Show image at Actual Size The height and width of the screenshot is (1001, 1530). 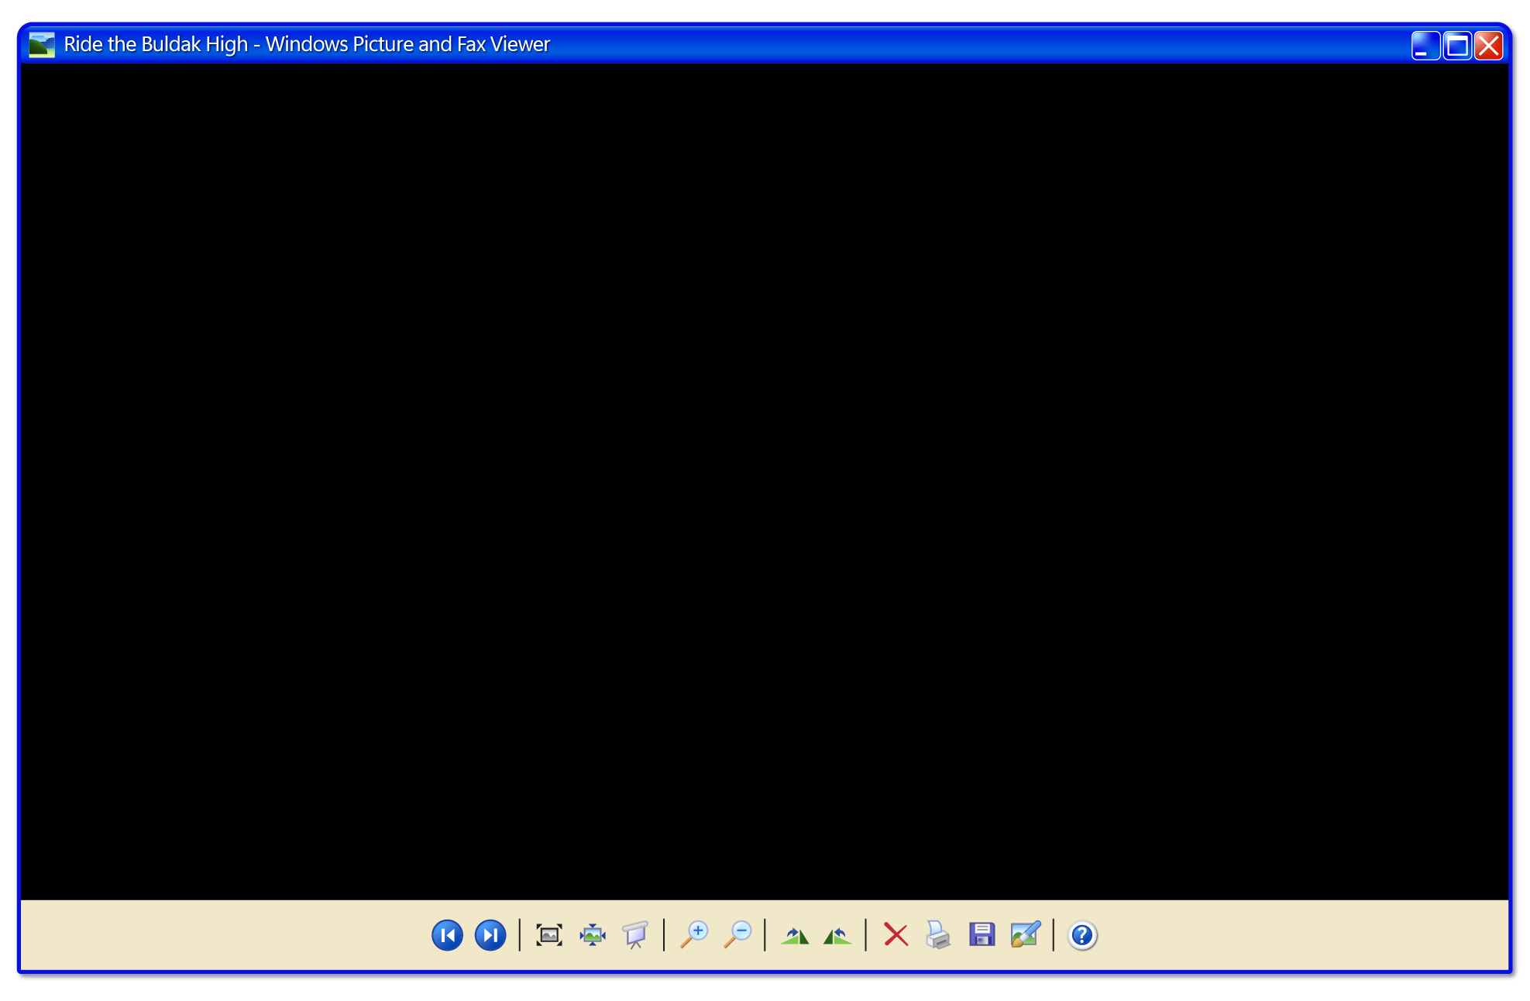pos(593,935)
